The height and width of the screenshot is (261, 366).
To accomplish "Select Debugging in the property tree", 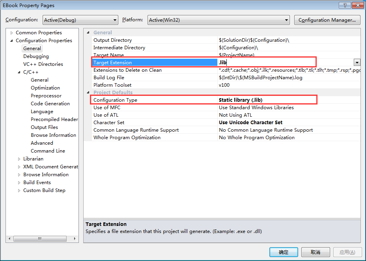I will coord(36,56).
